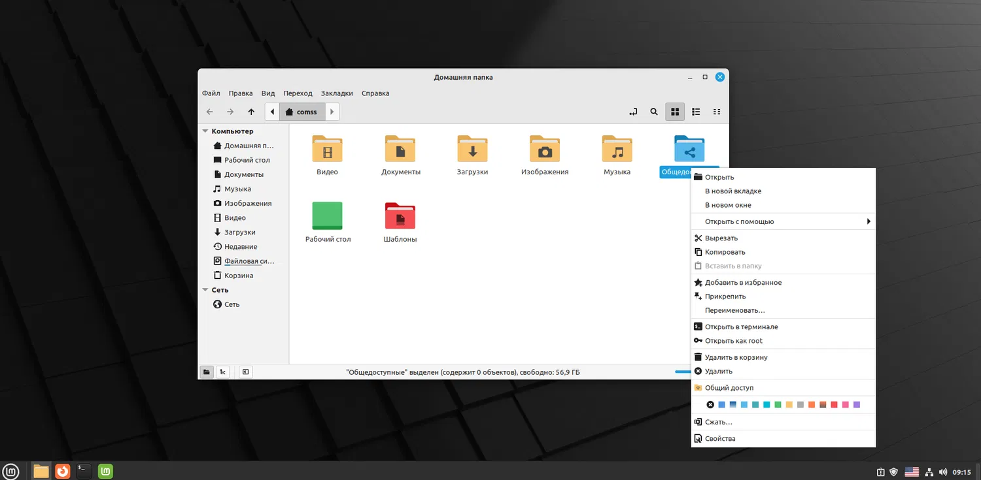
Task: Open the file search tool
Action: (654, 112)
